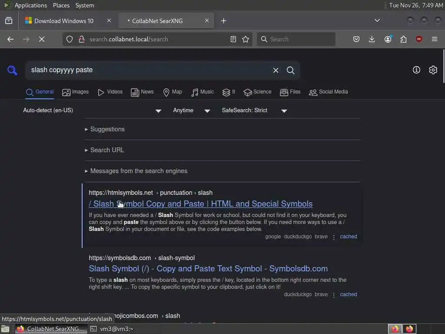Image resolution: width=445 pixels, height=334 pixels.
Task: Open the Symbolsdb.com Slash Symbol result
Action: (208, 269)
